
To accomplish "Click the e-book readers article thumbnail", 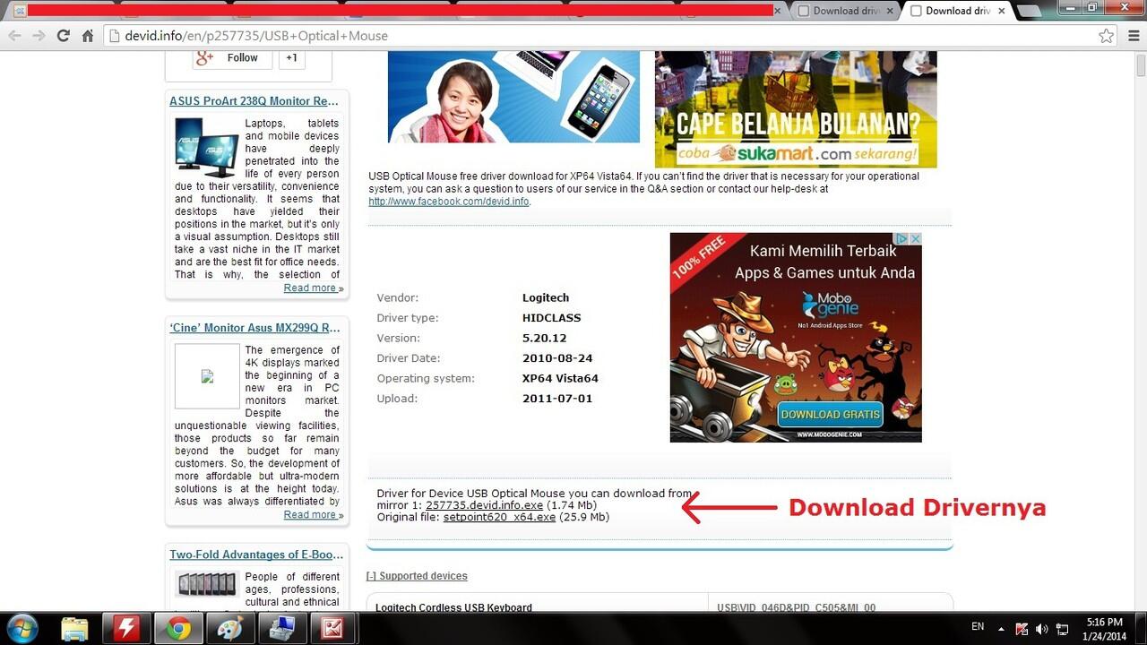I will click(x=207, y=584).
